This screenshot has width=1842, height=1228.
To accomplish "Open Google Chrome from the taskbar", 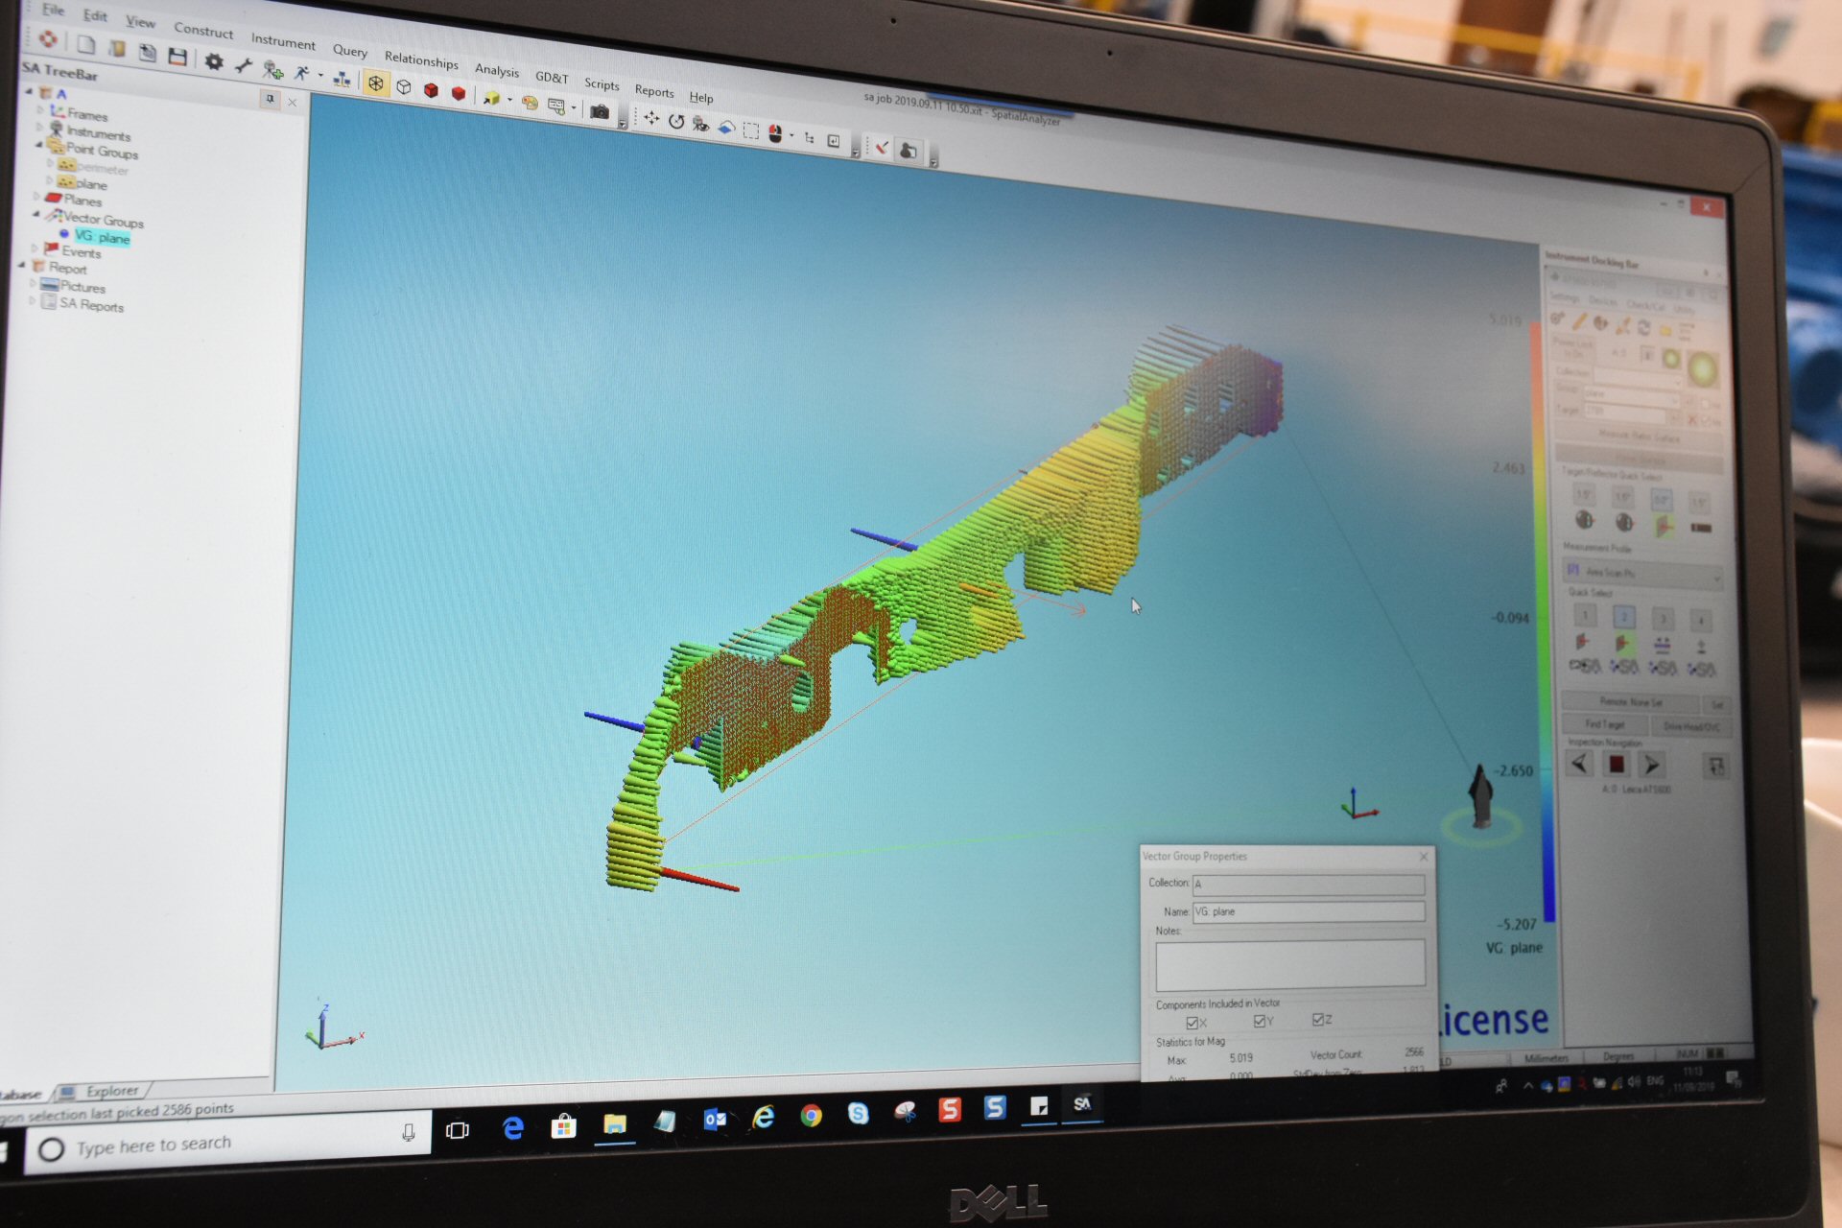I will [x=811, y=1115].
